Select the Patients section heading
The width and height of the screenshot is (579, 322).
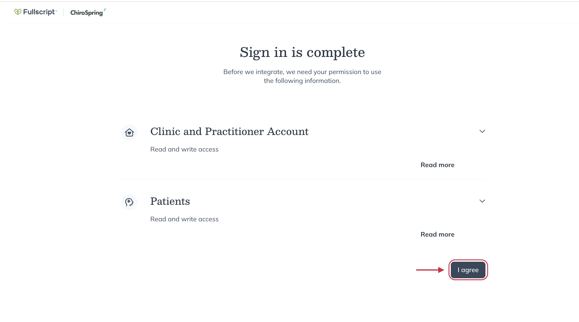click(x=170, y=201)
